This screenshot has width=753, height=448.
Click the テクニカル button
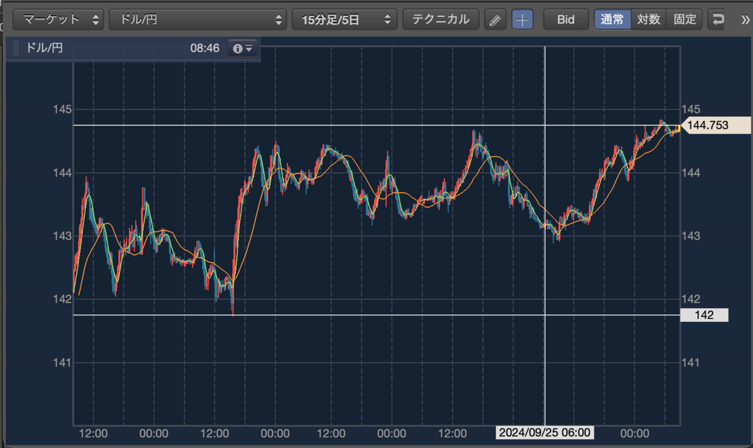pos(441,19)
